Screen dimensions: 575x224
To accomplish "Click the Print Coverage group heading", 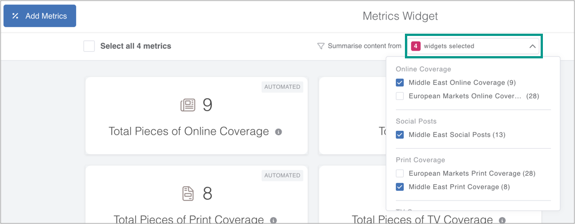I will pyautogui.click(x=420, y=160).
